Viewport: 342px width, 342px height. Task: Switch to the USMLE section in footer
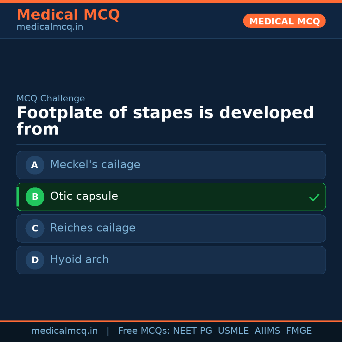tap(233, 331)
